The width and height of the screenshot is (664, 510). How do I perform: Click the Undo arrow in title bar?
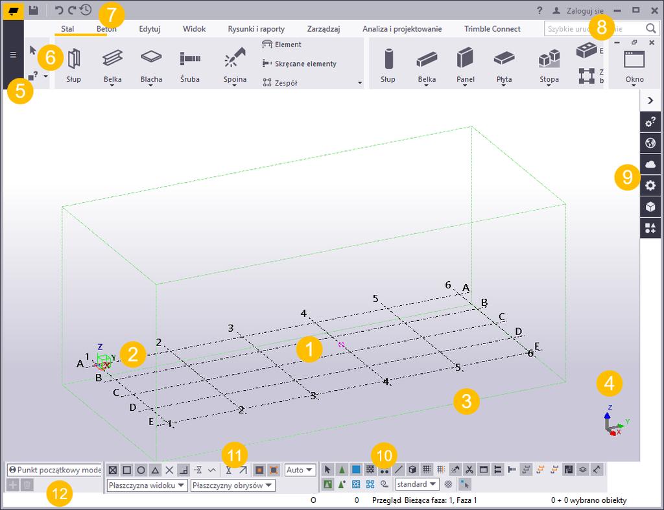click(x=58, y=10)
